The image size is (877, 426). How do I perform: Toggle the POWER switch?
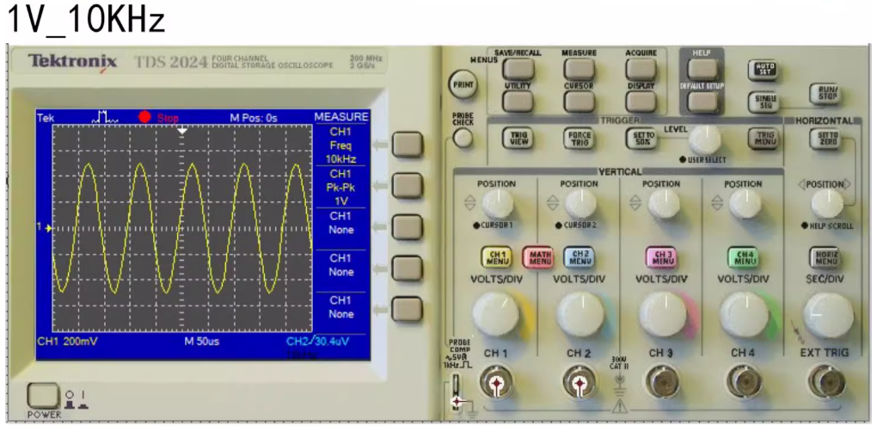pyautogui.click(x=41, y=398)
